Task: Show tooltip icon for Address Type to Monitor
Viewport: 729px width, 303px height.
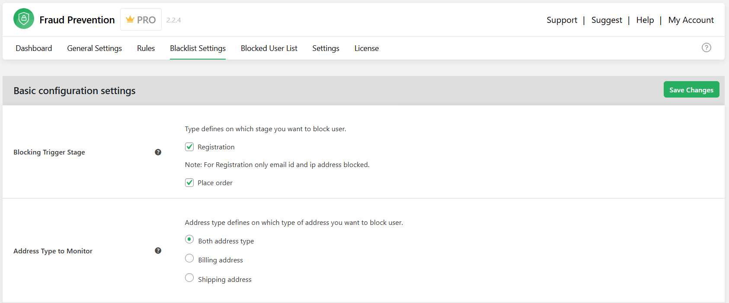Action: point(158,250)
